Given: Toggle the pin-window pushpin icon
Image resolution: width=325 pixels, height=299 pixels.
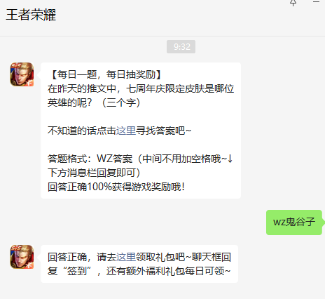Looking at the screenshot, I should (293, 3).
